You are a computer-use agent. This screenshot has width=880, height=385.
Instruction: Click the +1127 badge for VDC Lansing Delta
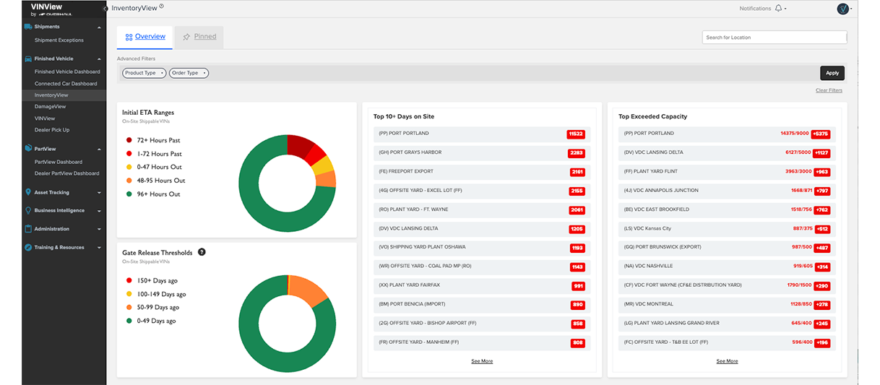tap(821, 153)
